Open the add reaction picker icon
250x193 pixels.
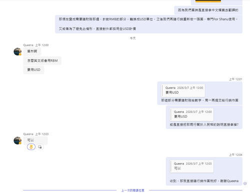[x=40, y=147]
